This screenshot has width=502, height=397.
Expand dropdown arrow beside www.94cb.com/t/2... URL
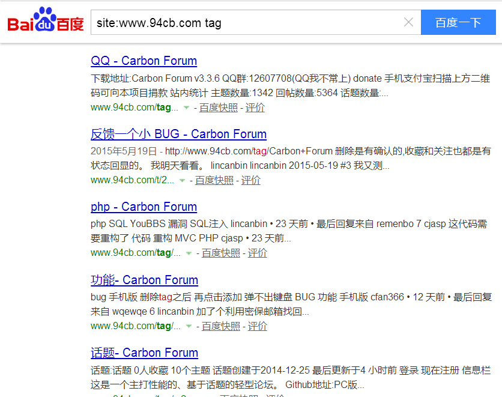click(x=182, y=181)
